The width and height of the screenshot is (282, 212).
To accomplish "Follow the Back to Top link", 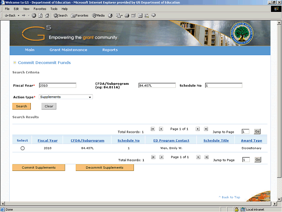I will (230, 197).
